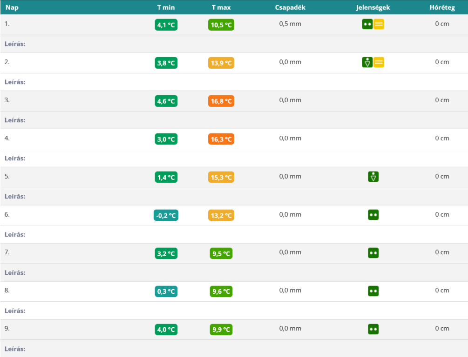Click the yellow 13,9 °C max temperature badge

coord(221,63)
